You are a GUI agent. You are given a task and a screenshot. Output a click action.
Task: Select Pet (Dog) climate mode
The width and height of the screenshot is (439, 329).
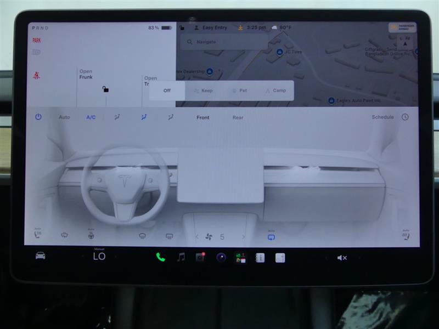[x=240, y=90]
